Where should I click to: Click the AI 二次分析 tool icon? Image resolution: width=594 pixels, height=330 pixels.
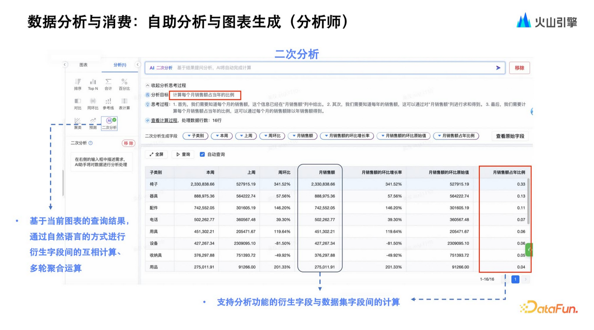(x=109, y=123)
